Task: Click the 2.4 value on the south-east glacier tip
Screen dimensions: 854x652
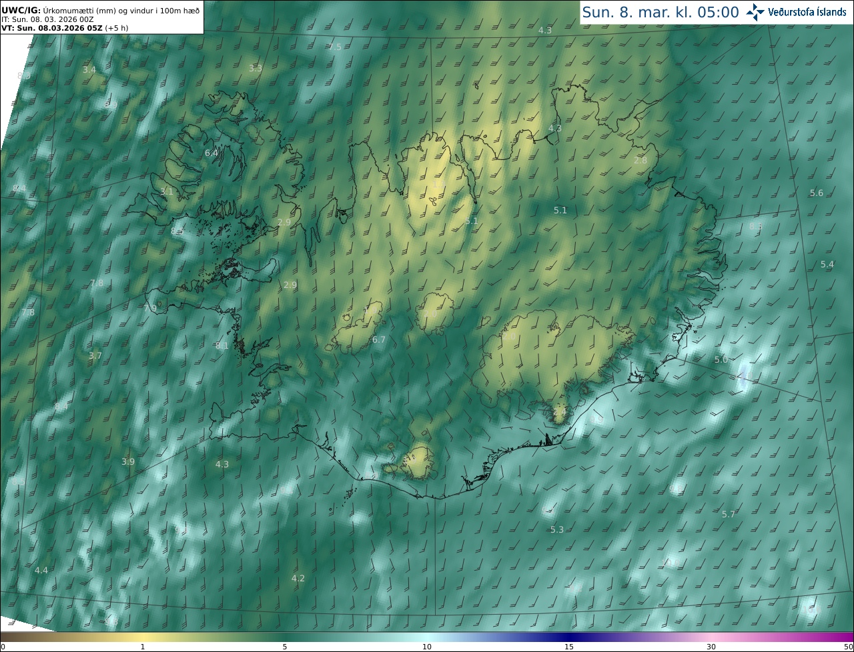Action: coord(560,413)
